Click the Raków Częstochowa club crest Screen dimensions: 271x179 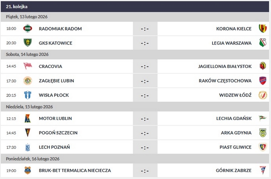click(263, 81)
